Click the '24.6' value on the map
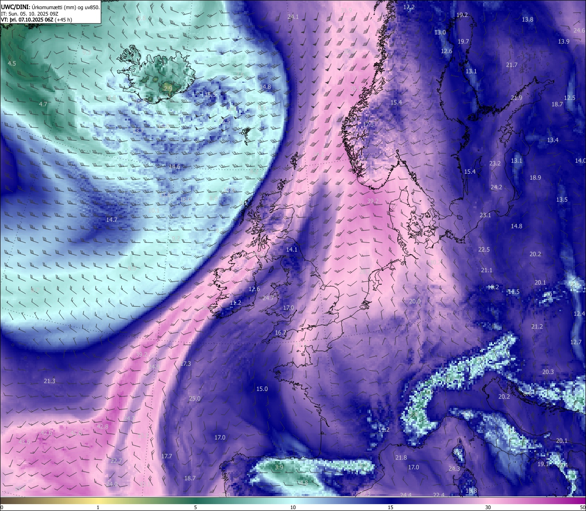The width and height of the screenshot is (586, 511). (x=579, y=31)
